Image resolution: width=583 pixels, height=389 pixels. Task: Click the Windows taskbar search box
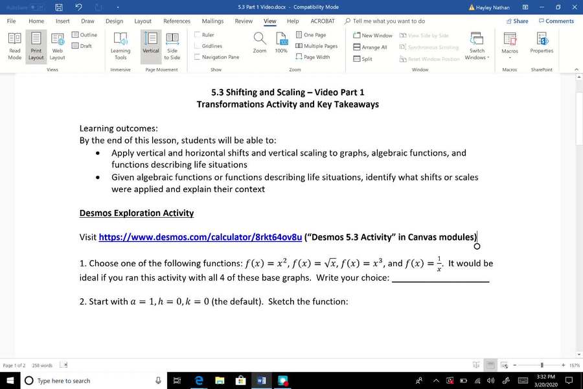[91, 381]
